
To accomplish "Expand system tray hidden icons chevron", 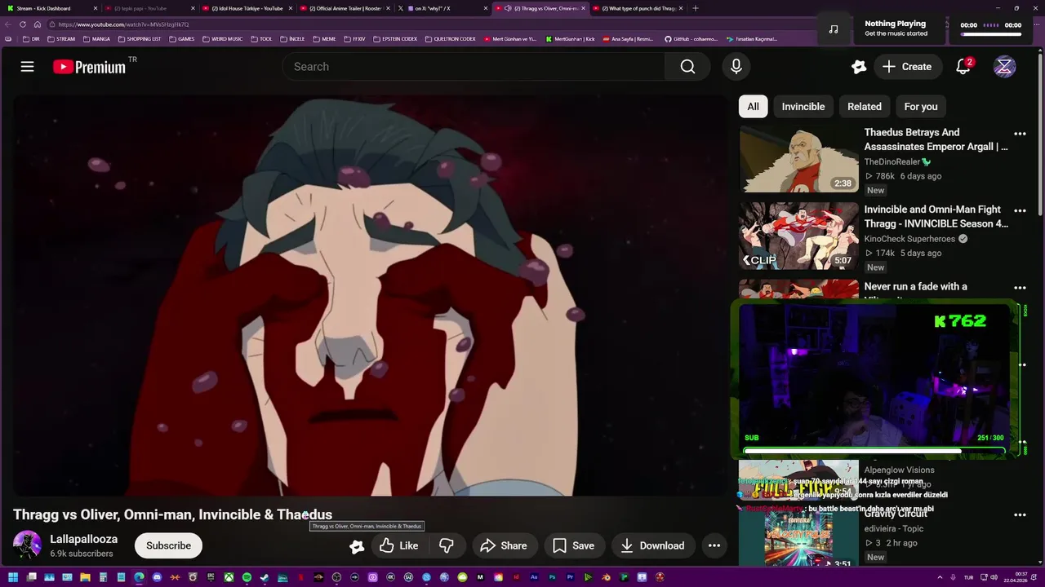I will pos(940,578).
